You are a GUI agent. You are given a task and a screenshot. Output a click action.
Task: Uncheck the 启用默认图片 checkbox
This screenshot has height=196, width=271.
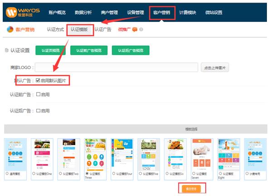pyautogui.click(x=38, y=80)
